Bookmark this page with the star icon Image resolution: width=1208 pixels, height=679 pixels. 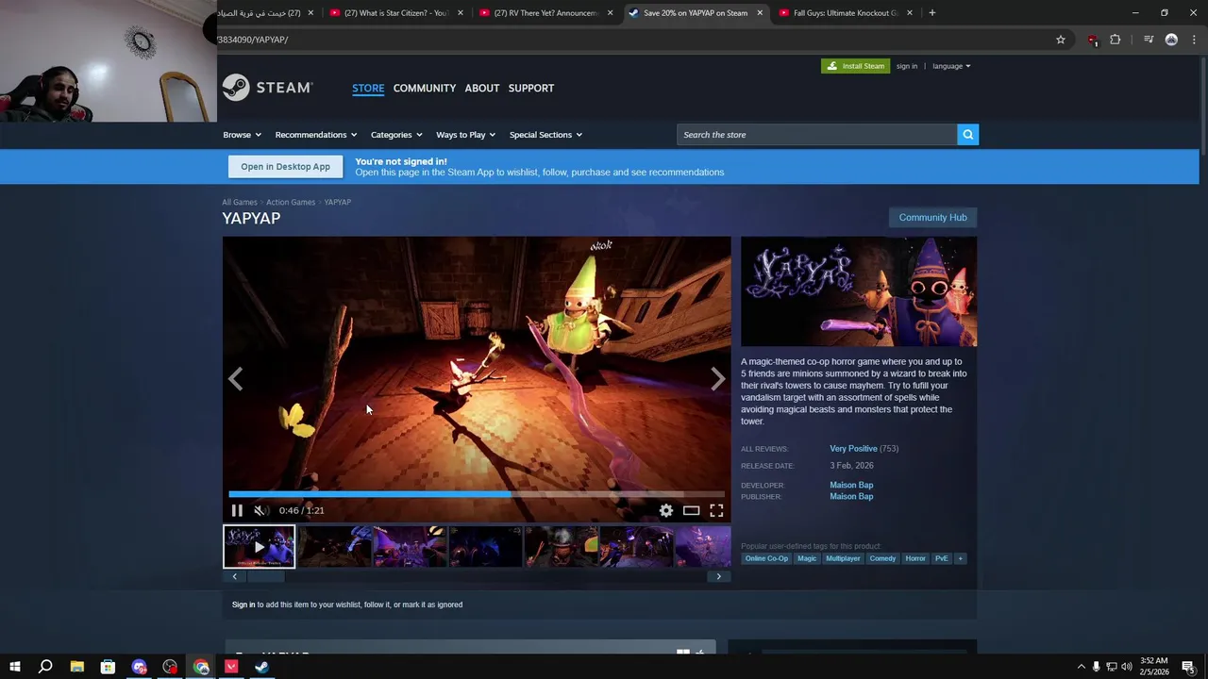pos(1061,40)
